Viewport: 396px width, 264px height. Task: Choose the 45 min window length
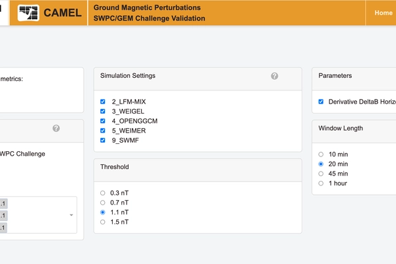(321, 174)
